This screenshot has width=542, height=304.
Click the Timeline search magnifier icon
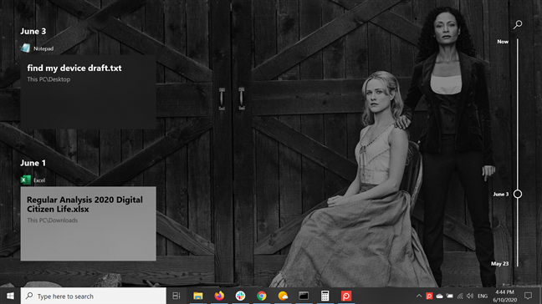pos(518,24)
